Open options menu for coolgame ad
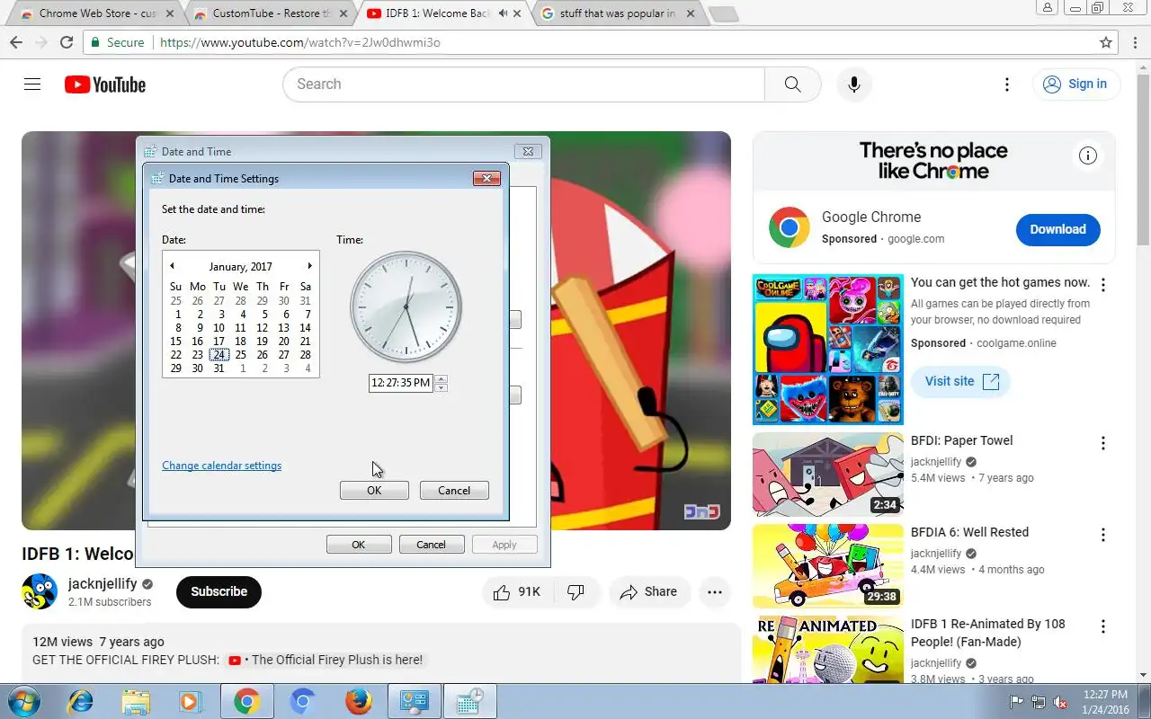Screen dimensions: 1151x719 [1103, 285]
